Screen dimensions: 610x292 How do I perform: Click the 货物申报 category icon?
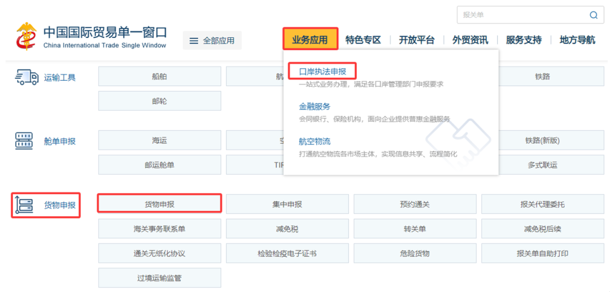[24, 206]
